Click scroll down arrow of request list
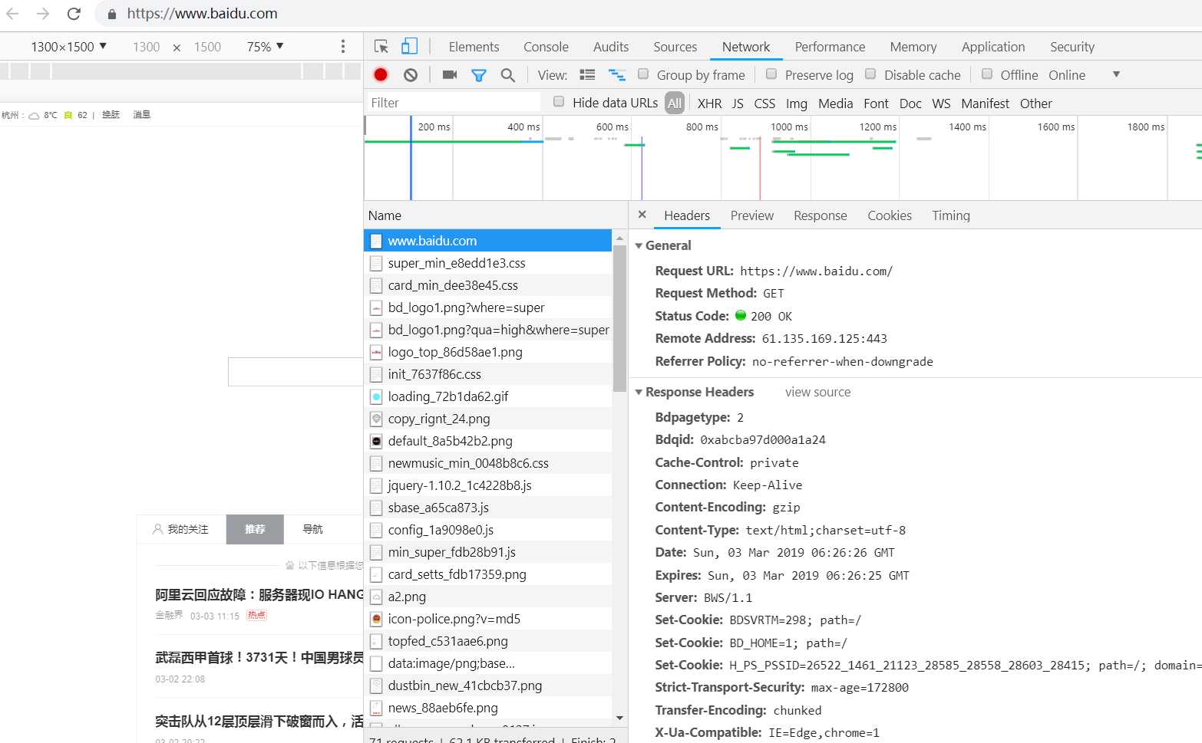This screenshot has height=743, width=1202. 619,718
